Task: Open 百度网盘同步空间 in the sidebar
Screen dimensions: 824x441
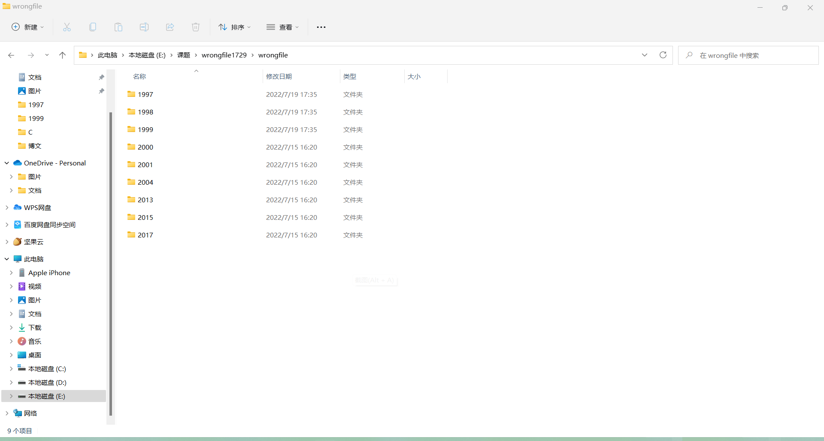Action: pos(50,225)
